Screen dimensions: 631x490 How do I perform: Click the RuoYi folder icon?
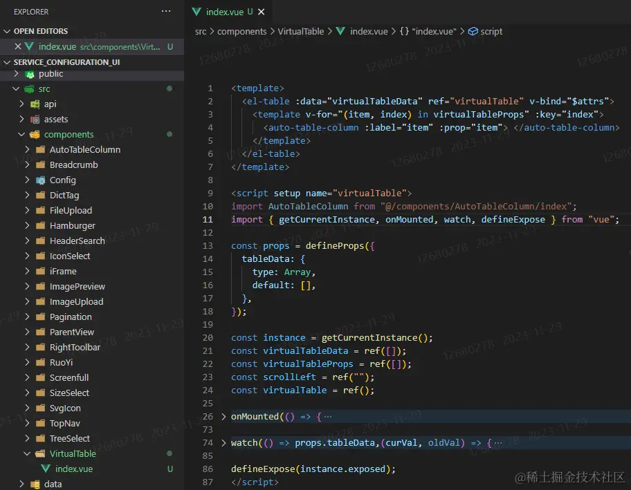coord(40,362)
